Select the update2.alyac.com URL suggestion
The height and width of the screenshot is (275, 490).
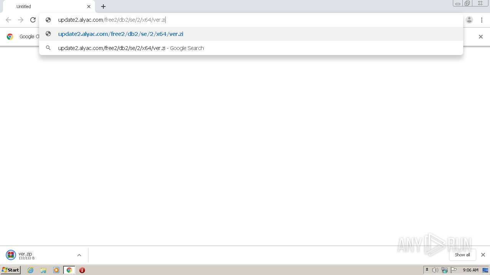pos(251,34)
